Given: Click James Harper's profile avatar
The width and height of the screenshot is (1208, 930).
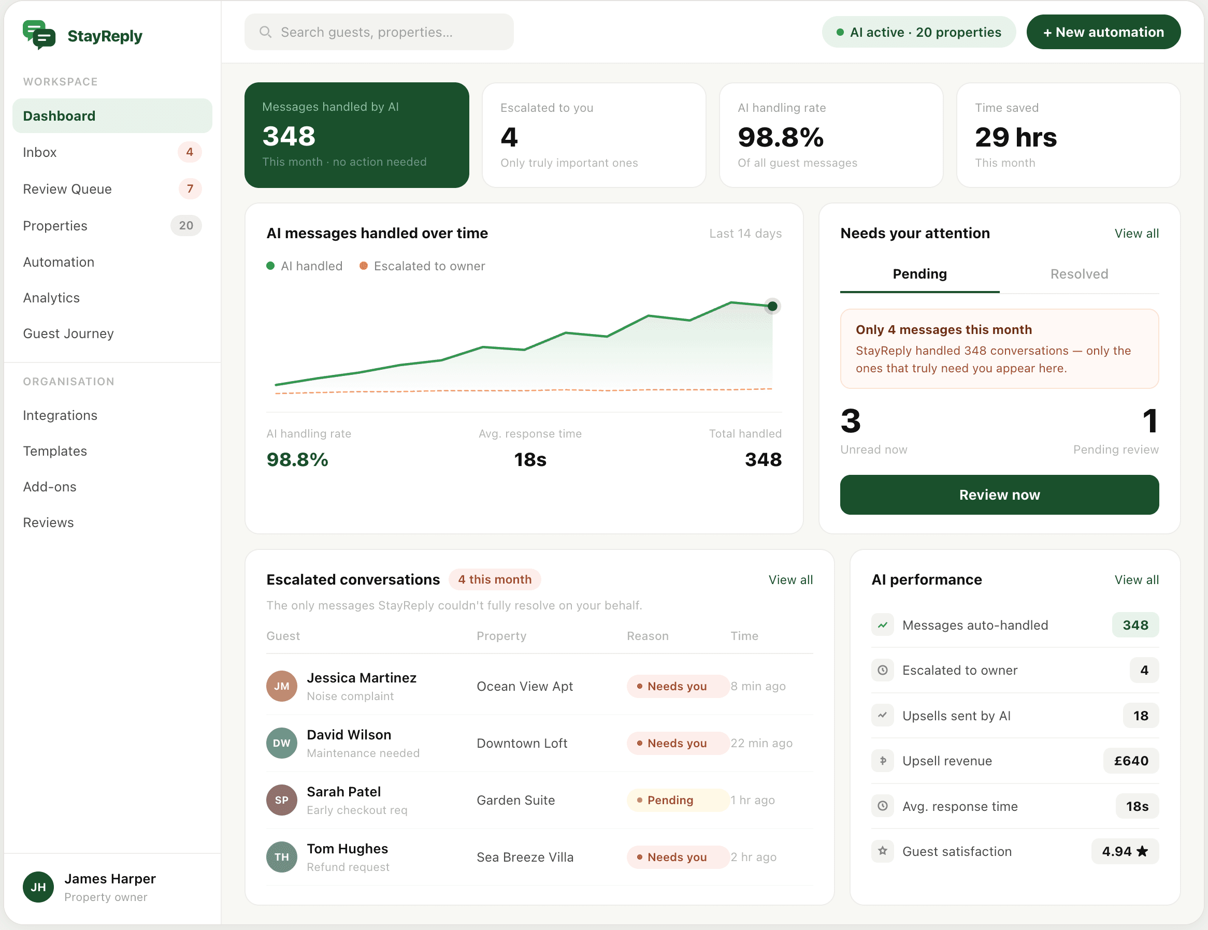Looking at the screenshot, I should click(38, 887).
